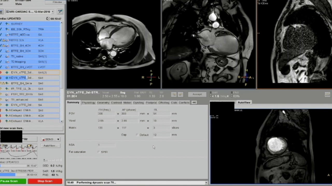Switch to the Contrast tab
Screen dimensions: 332x186
[x=116, y=103]
